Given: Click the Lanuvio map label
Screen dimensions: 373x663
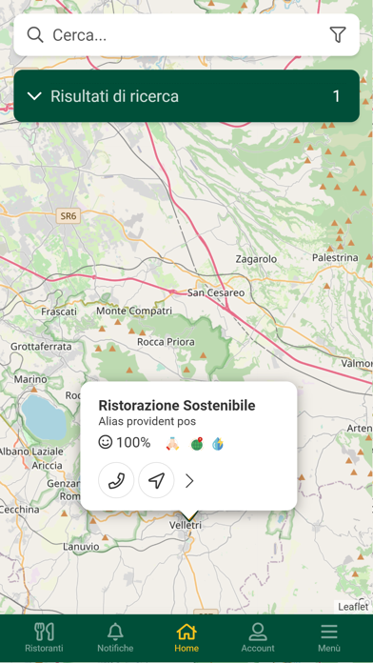Looking at the screenshot, I should (x=81, y=547).
